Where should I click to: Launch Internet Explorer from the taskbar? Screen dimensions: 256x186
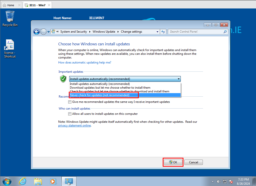click(x=22, y=181)
